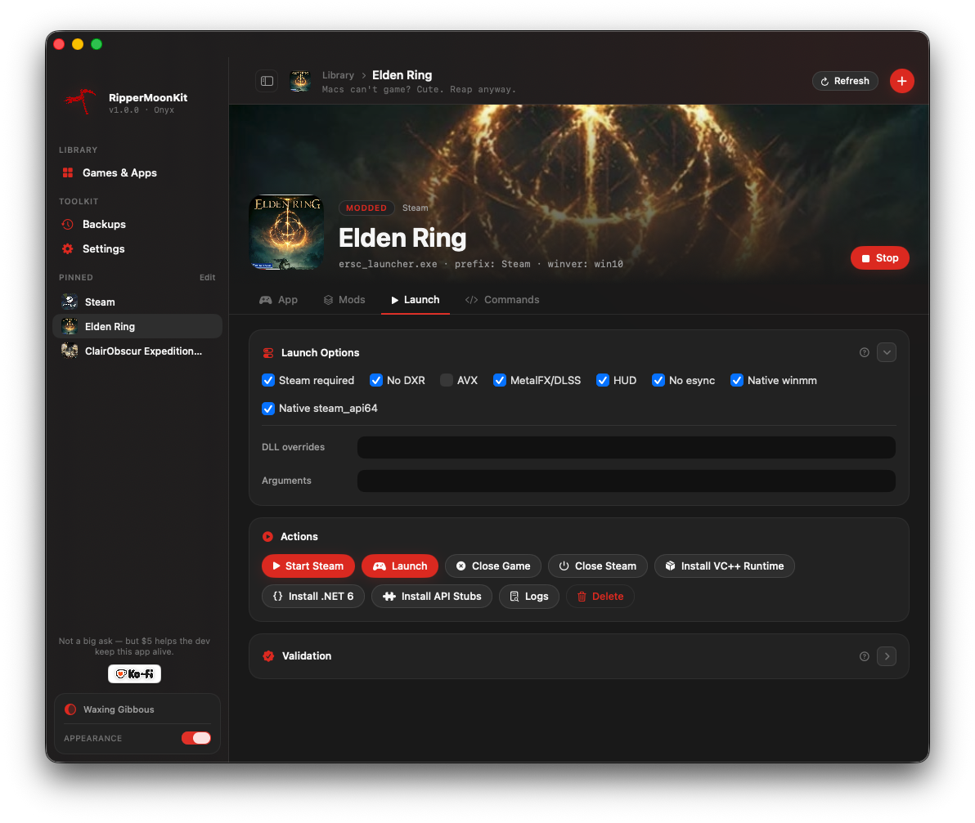Click the red Stop button
Screen dimensions: 975x823
[x=880, y=258]
